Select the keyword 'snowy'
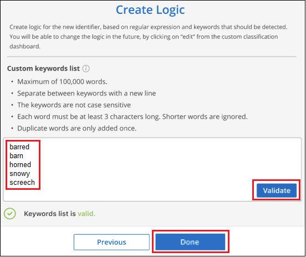Image resolution: width=306 pixels, height=257 pixels. [x=19, y=174]
